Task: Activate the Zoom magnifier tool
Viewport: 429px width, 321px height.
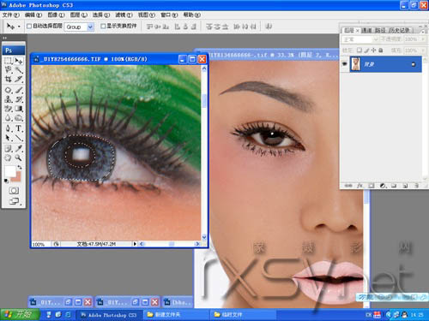Action: point(19,158)
